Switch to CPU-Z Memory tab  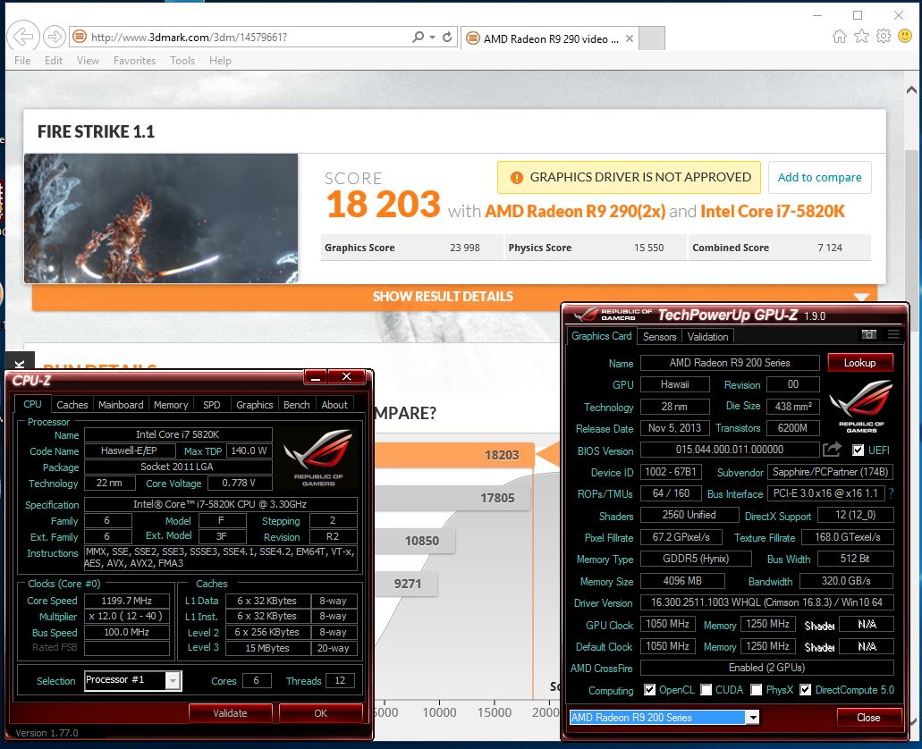171,405
